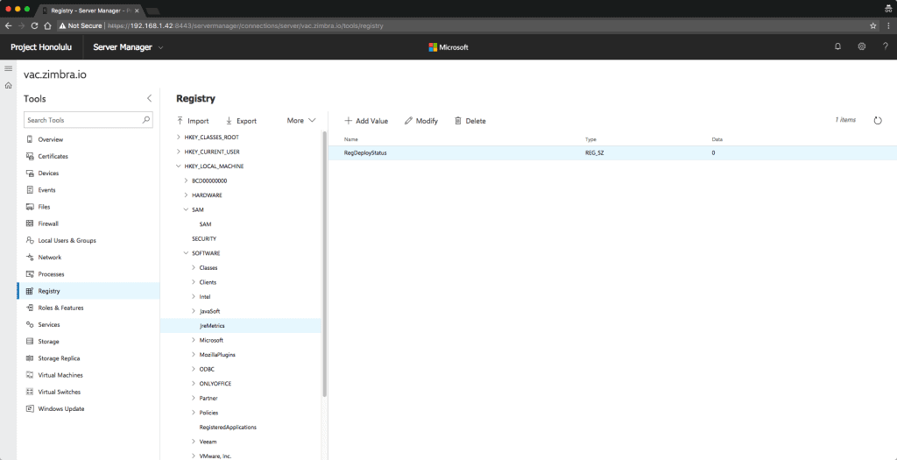Click the Modify button

(x=421, y=121)
